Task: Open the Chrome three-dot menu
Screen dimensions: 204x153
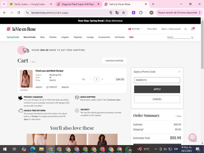Action: [x=200, y=13]
